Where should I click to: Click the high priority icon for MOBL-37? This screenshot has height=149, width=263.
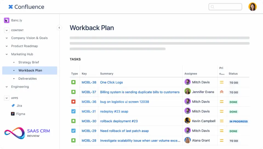pyautogui.click(x=222, y=92)
